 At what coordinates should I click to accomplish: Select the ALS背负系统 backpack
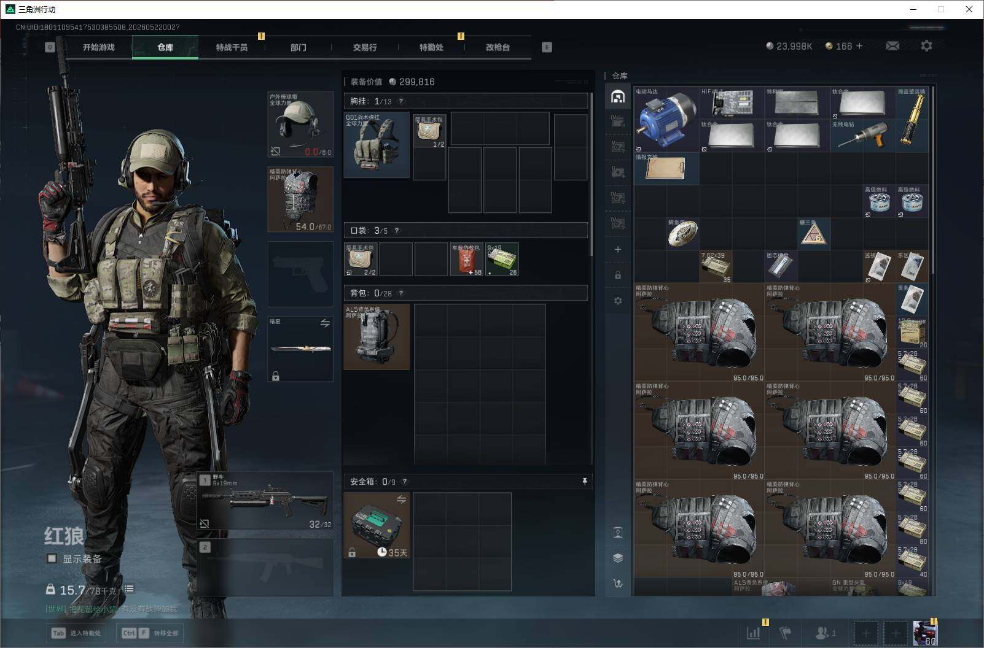pyautogui.click(x=377, y=337)
